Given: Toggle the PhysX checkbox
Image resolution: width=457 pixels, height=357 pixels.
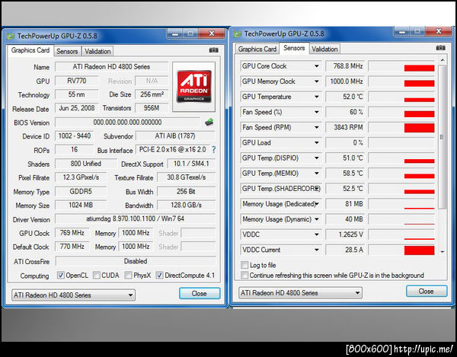Looking at the screenshot, I should point(128,276).
